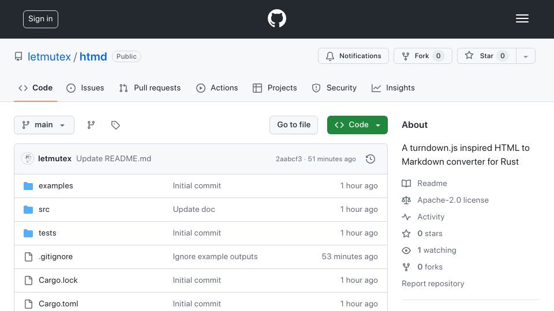Viewport: 554px width, 311px height.
Task: Open the Security tab
Action: 334,88
